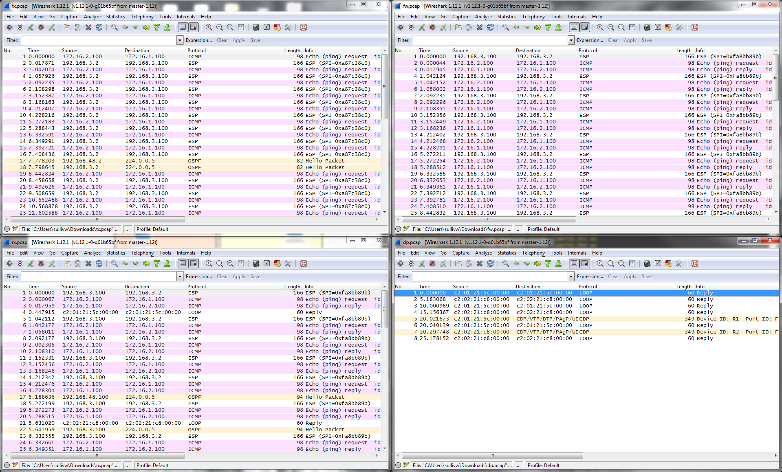Click Clear filter button in rx.pcap window
This screenshot has height=472, width=782.
tap(222, 277)
